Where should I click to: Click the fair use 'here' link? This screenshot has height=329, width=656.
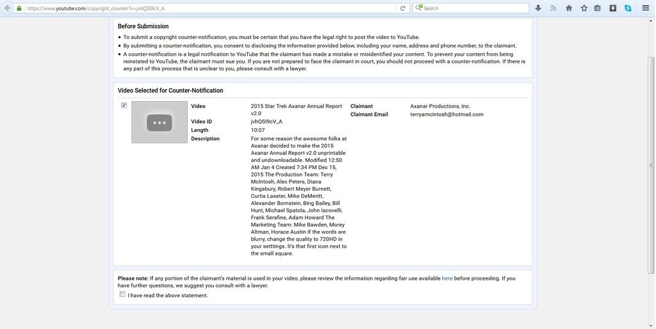[447, 278]
